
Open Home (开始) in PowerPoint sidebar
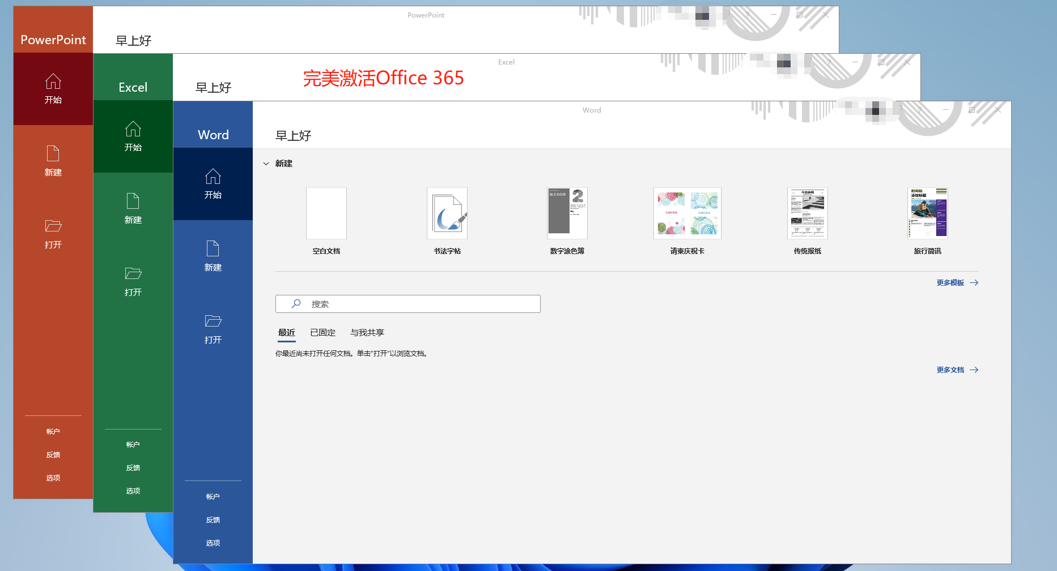(x=53, y=89)
